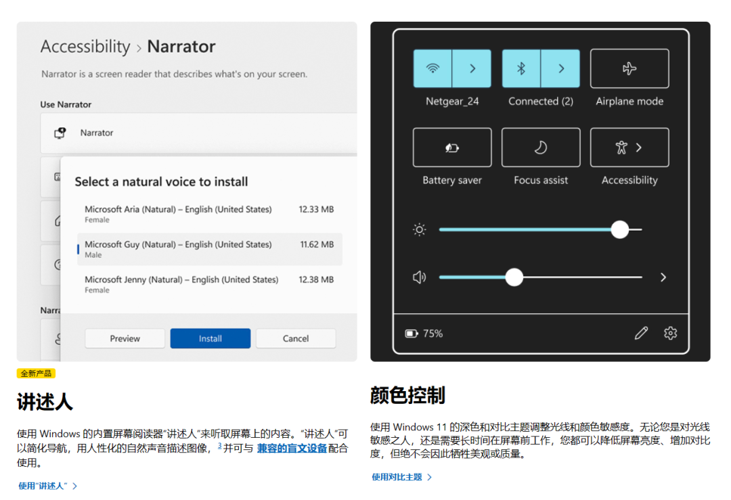Click the Connected (2) Bluetooth label

[x=541, y=101]
